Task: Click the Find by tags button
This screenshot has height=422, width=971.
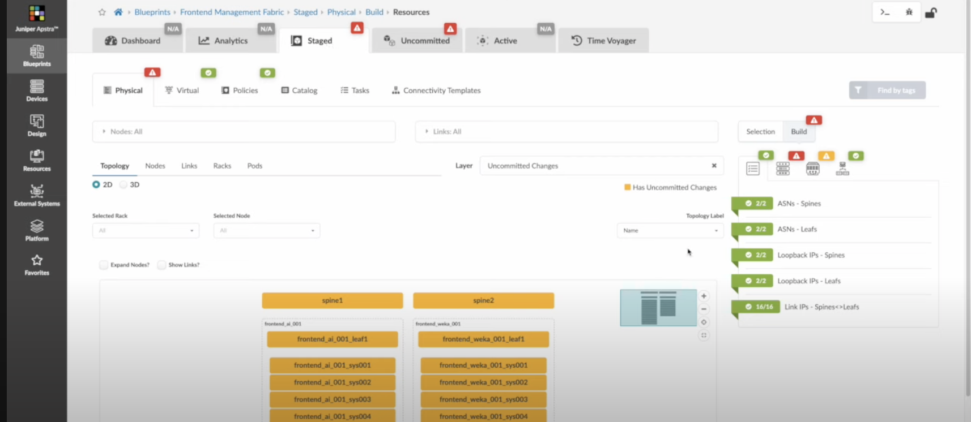Action: pyautogui.click(x=887, y=91)
